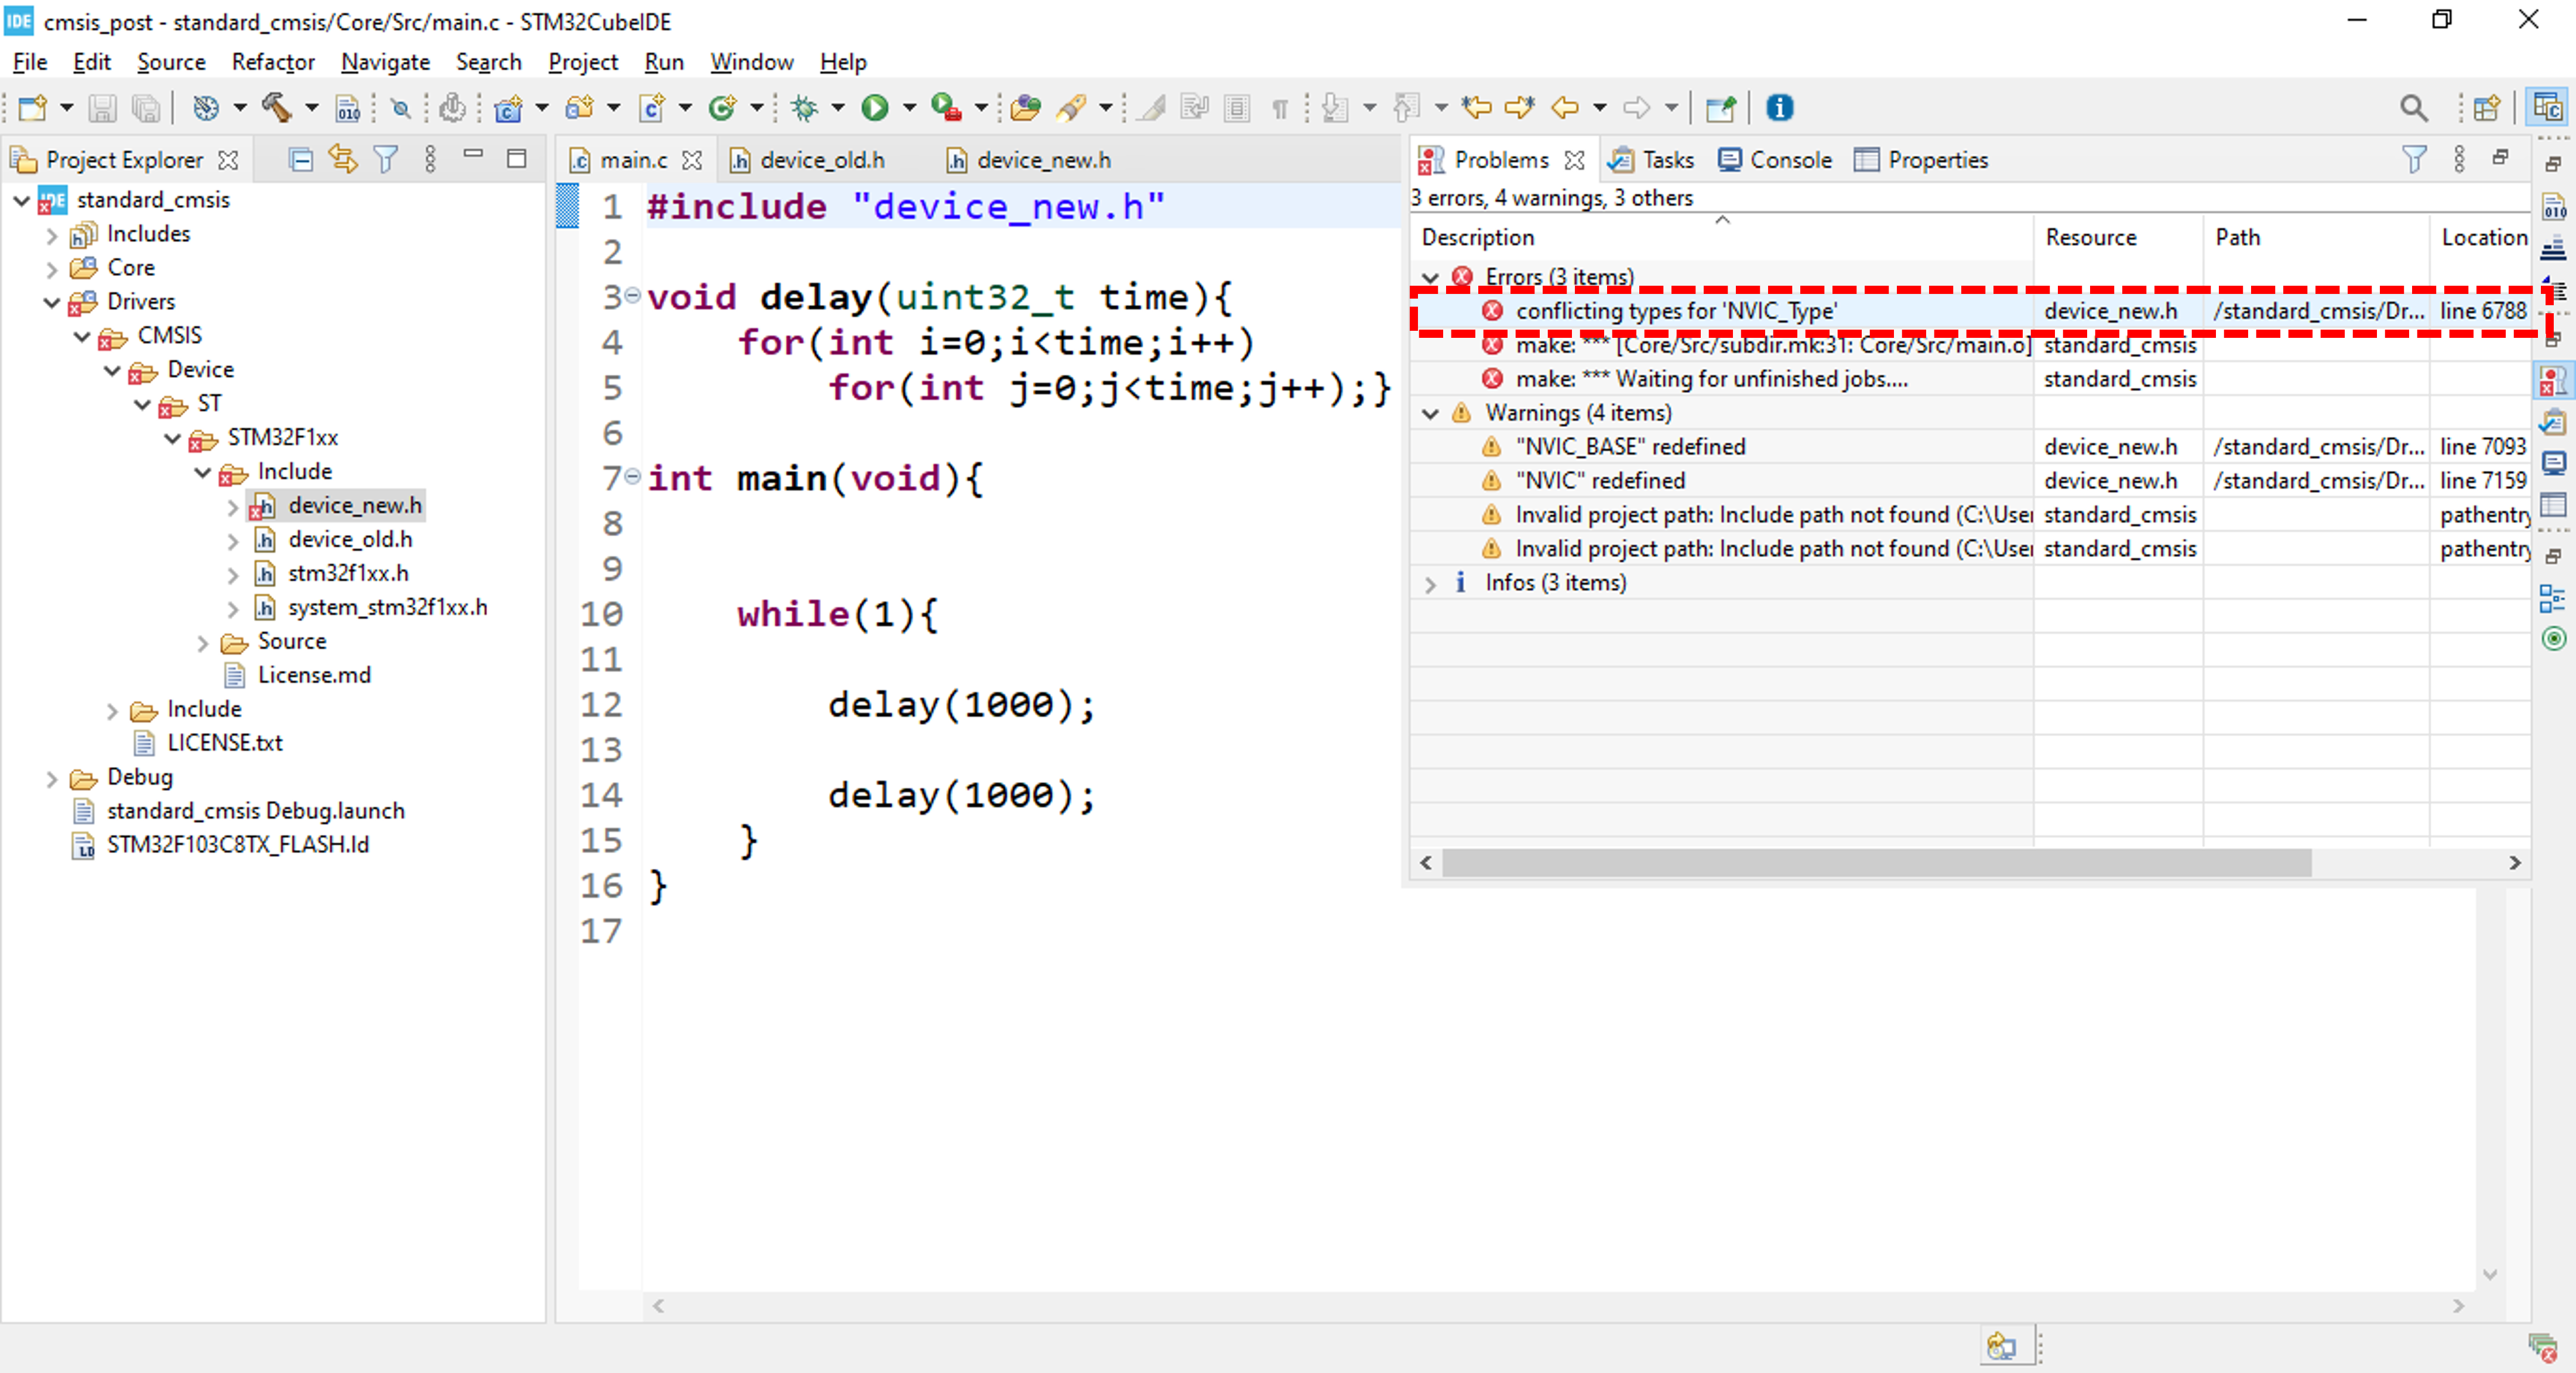Collapse the Drivers folder node

point(52,302)
